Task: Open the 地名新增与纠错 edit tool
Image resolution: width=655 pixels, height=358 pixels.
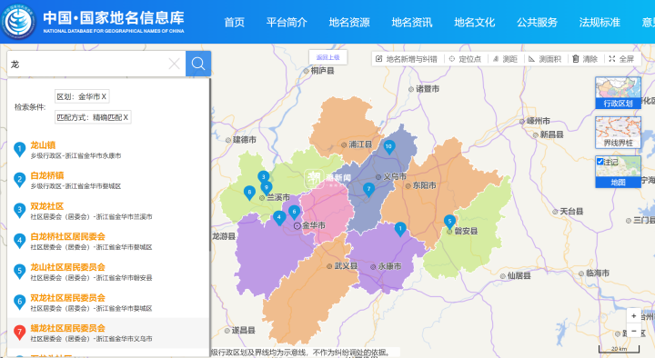Action: pos(406,59)
